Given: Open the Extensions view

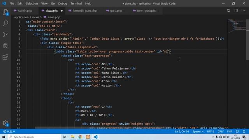Looking at the screenshot, I should [5, 57].
